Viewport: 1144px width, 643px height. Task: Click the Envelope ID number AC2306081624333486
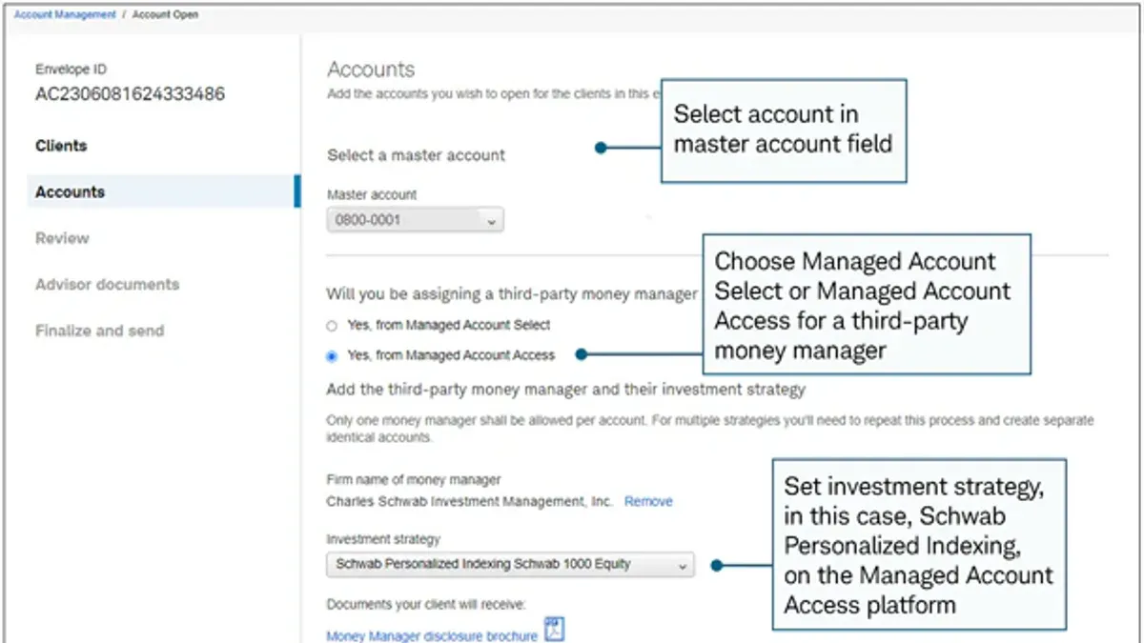(x=131, y=94)
